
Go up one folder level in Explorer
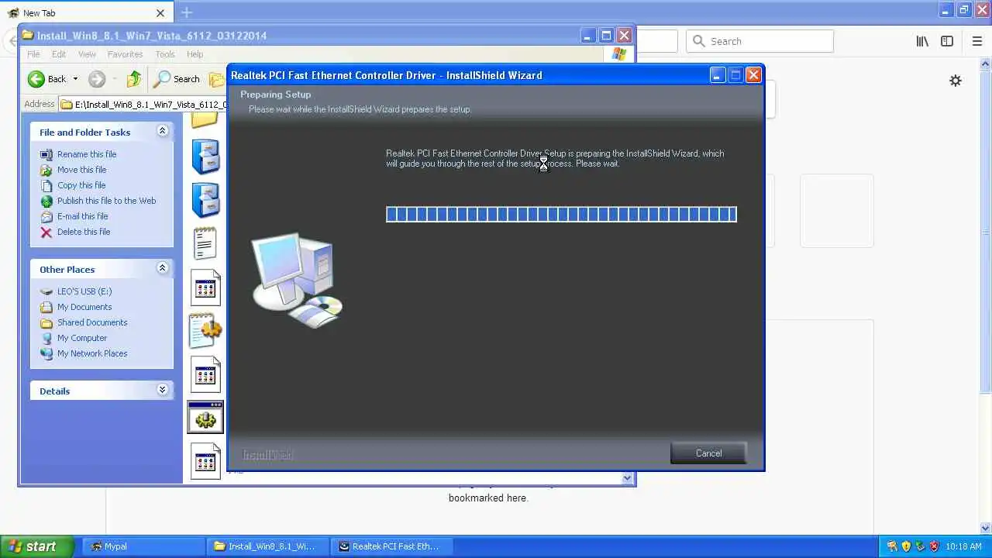tap(134, 79)
